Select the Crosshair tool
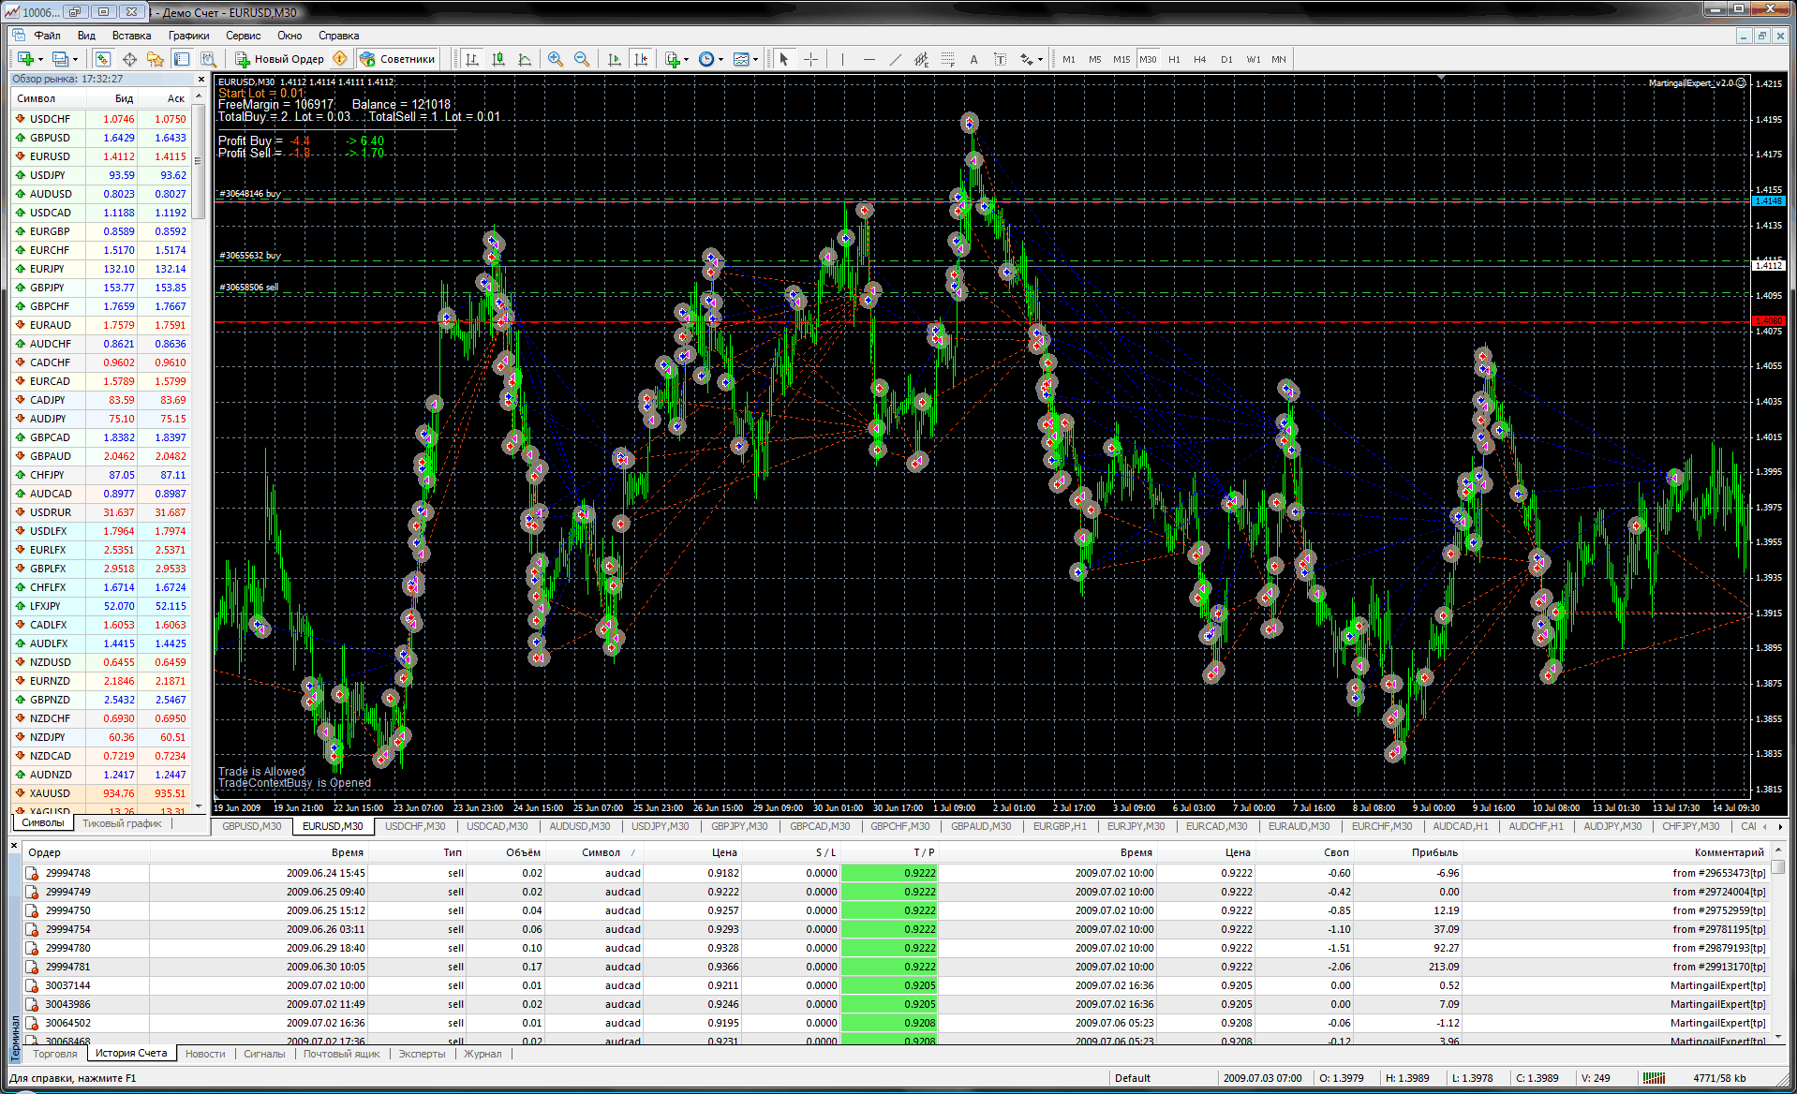Viewport: 1797px width, 1094px height. tap(810, 59)
